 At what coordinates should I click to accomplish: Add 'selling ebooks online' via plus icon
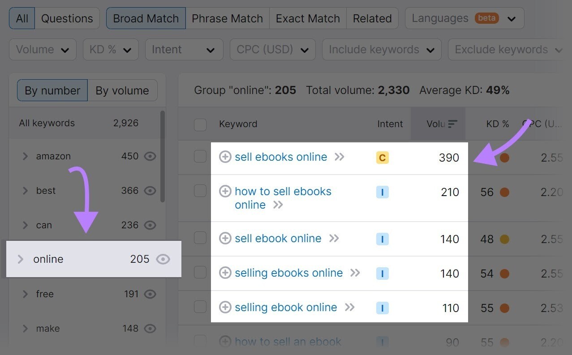pos(225,273)
